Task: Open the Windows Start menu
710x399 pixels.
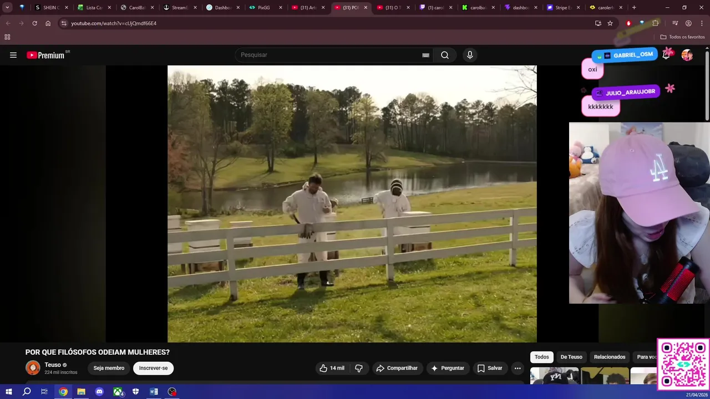Action: (x=8, y=392)
